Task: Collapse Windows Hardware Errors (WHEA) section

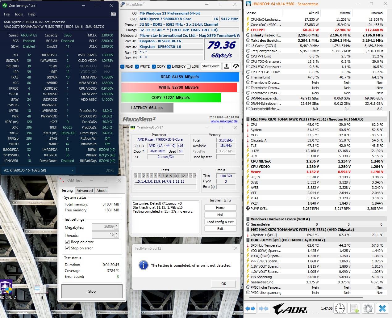Action: (248, 219)
